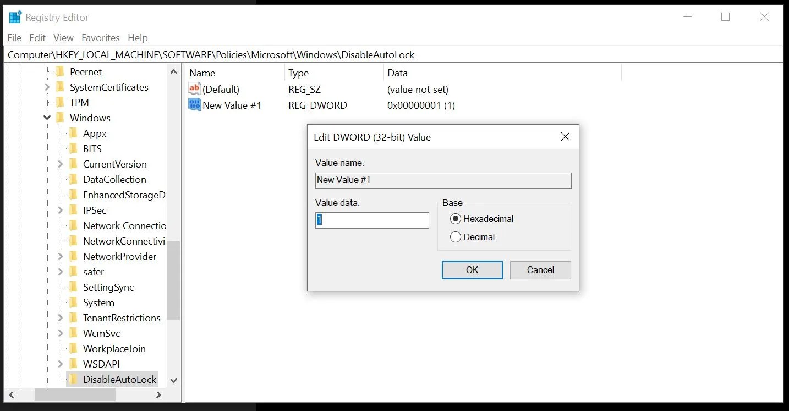The image size is (789, 411).
Task: Open the Favorites menu
Action: [101, 37]
